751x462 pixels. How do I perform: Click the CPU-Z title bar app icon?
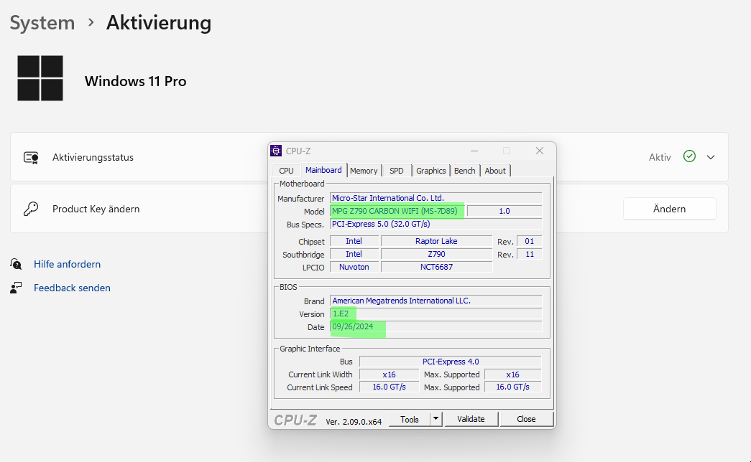(276, 151)
